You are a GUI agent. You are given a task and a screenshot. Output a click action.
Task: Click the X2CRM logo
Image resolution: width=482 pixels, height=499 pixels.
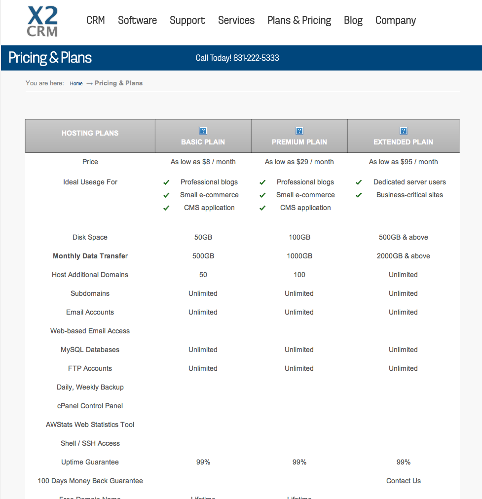tap(41, 22)
